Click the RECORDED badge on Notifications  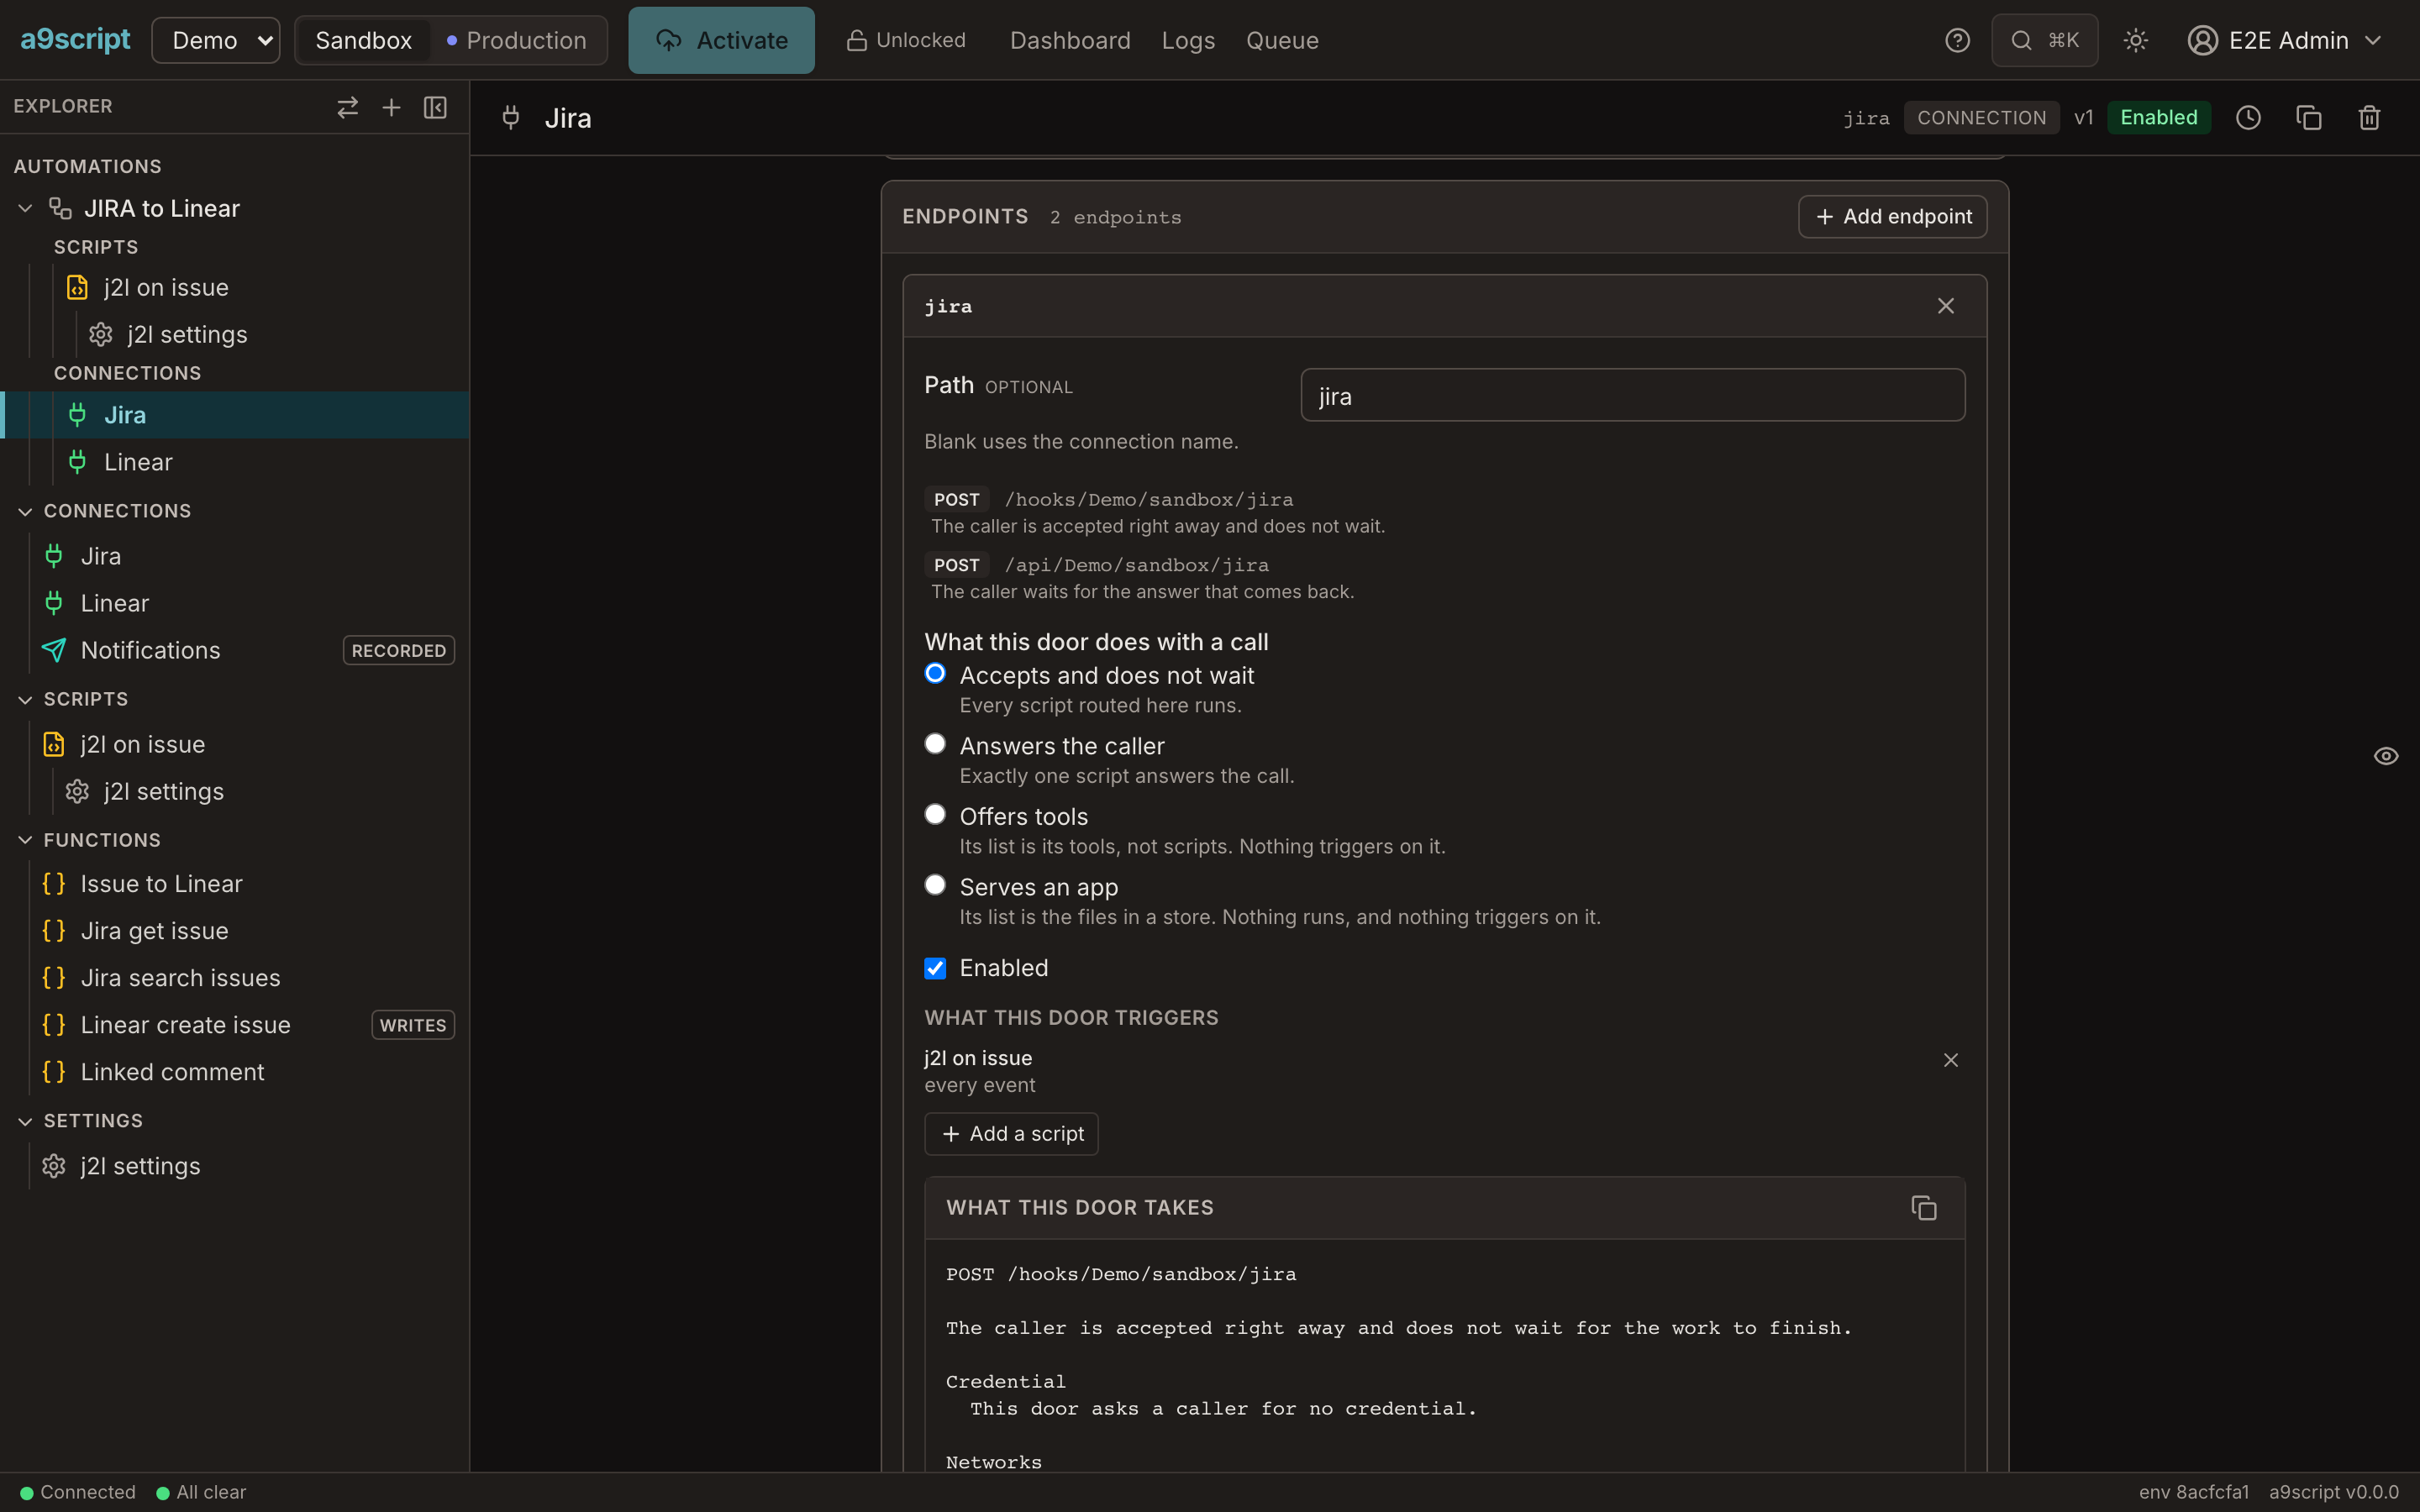[x=398, y=650]
